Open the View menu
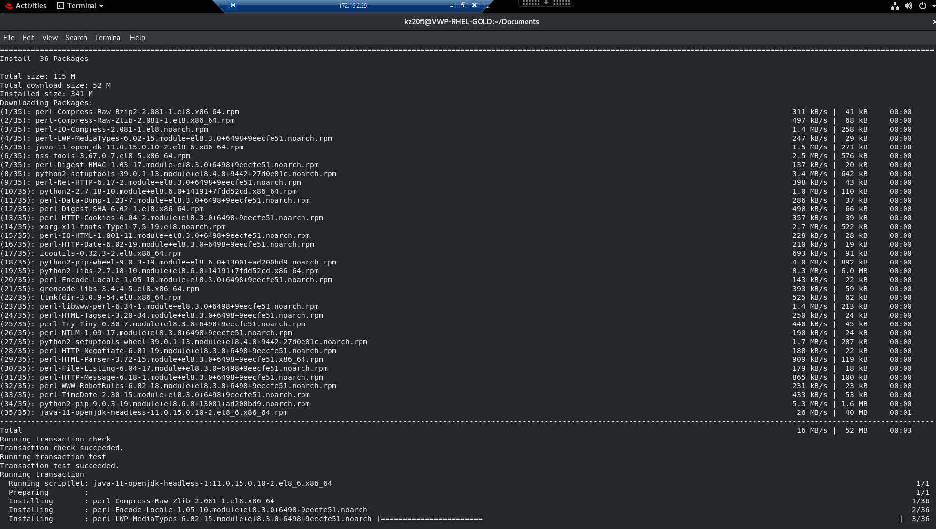936x529 pixels. (50, 38)
